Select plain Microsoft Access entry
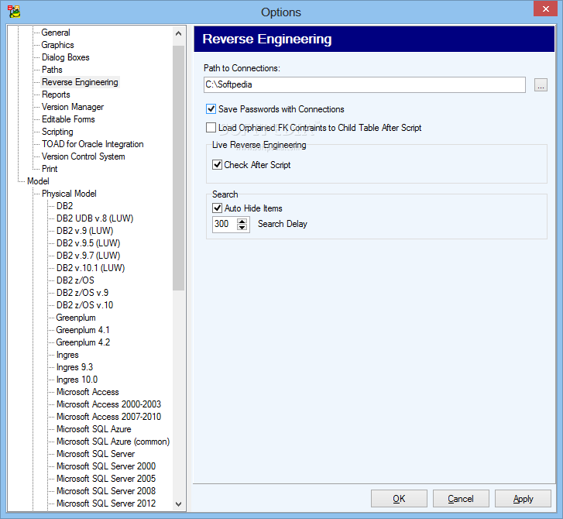 (x=88, y=392)
